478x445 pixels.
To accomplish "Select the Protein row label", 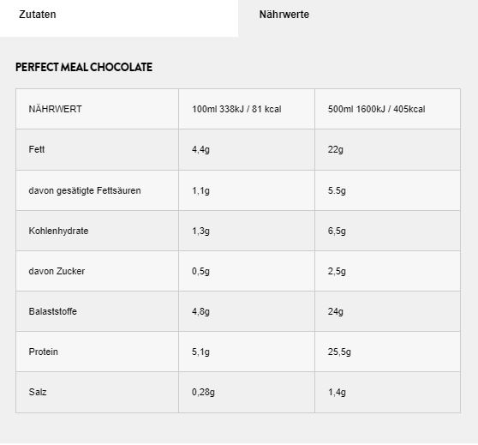I will pos(44,352).
